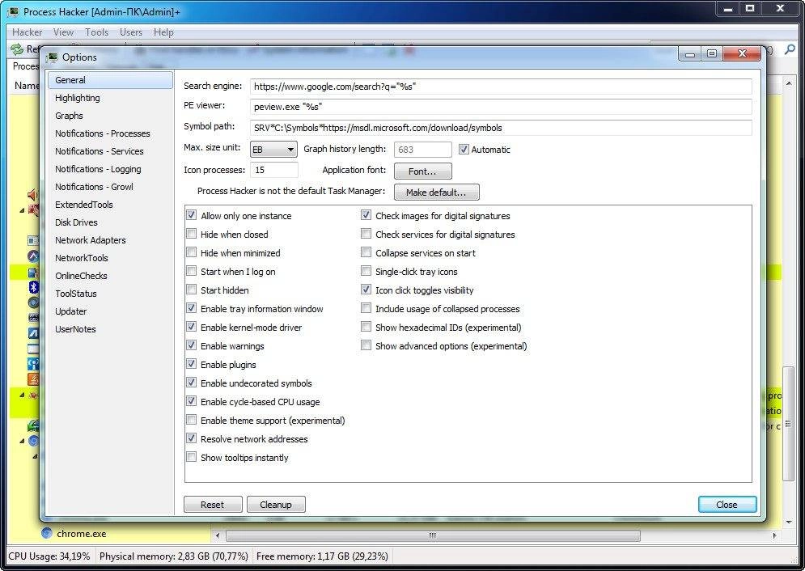The height and width of the screenshot is (571, 805).
Task: Enable theme support (experimental) checkbox
Action: (191, 420)
